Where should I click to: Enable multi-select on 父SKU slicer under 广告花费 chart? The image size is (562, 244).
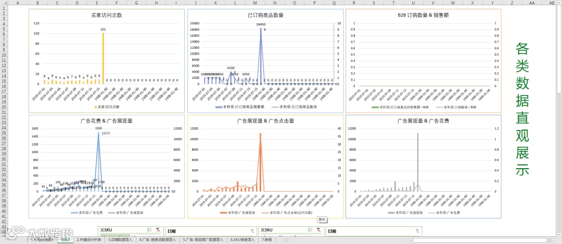pos(150,231)
